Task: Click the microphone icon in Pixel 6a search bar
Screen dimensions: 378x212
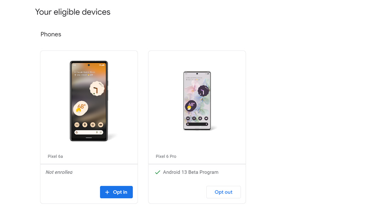Action: pyautogui.click(x=97, y=132)
